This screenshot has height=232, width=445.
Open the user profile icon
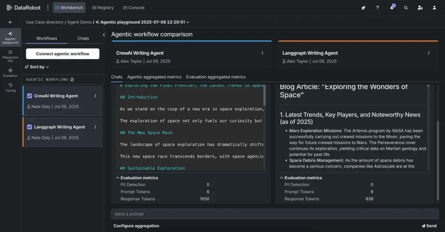tap(434, 8)
